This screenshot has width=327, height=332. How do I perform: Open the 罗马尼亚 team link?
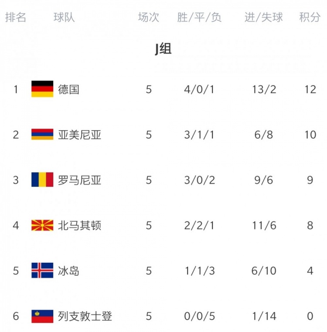pyautogui.click(x=79, y=180)
